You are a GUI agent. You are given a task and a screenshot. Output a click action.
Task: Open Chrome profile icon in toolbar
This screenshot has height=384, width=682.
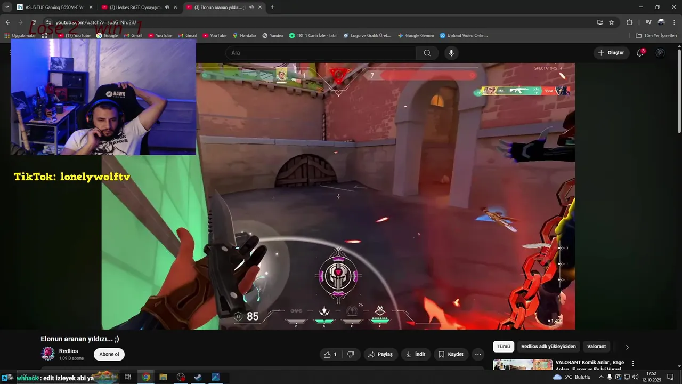pyautogui.click(x=661, y=22)
